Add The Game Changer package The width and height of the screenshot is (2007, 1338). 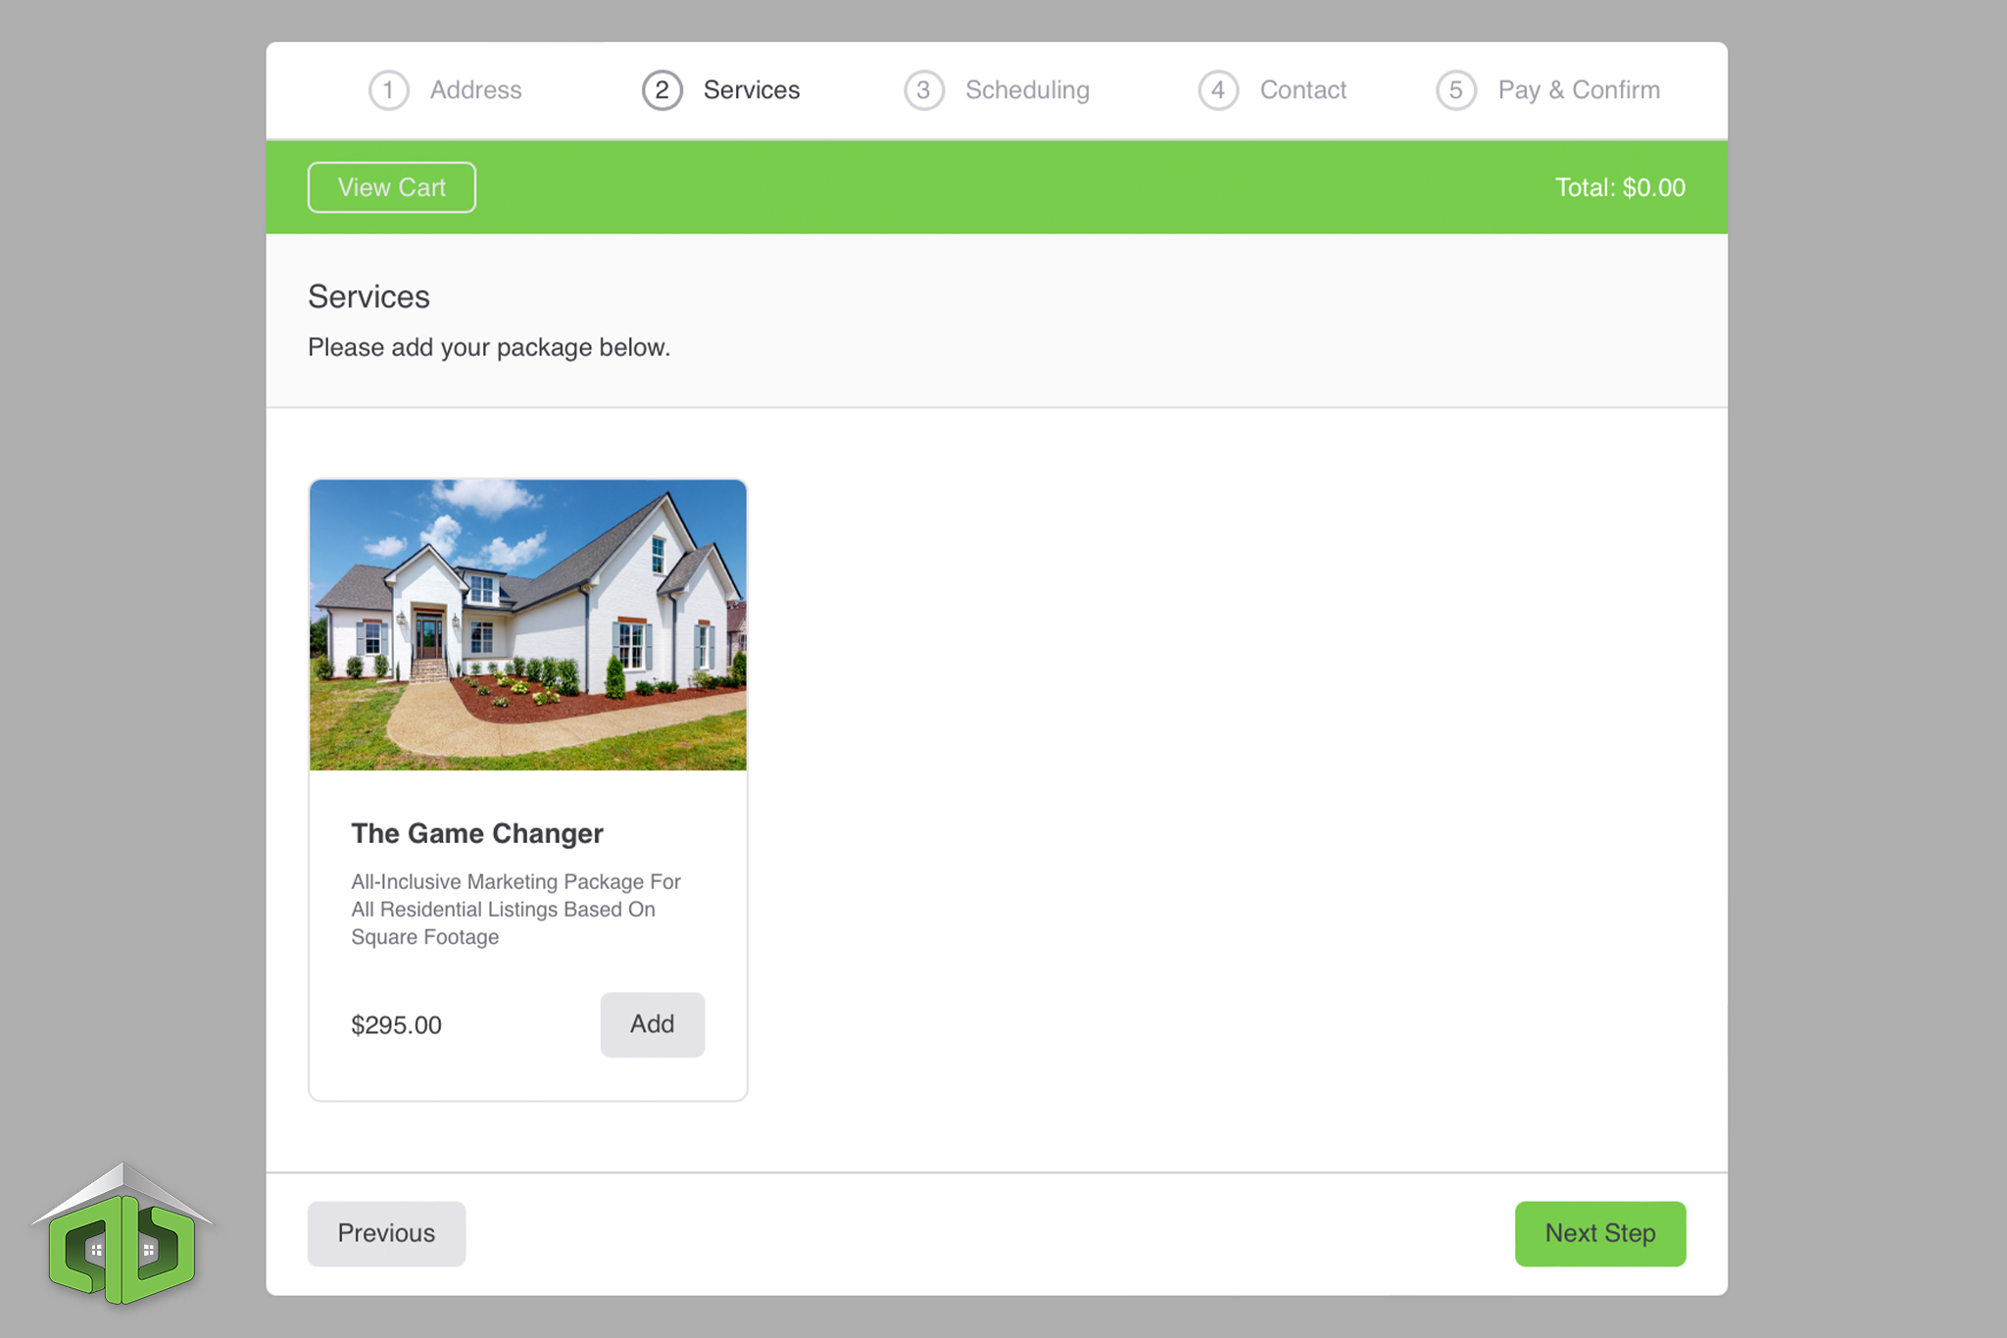coord(652,1024)
